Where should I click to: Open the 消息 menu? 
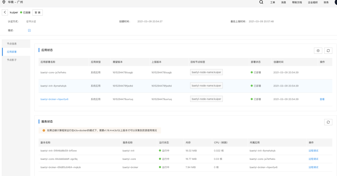(283, 2)
